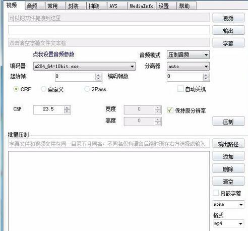Switch to the 封装 tab

(x=76, y=6)
